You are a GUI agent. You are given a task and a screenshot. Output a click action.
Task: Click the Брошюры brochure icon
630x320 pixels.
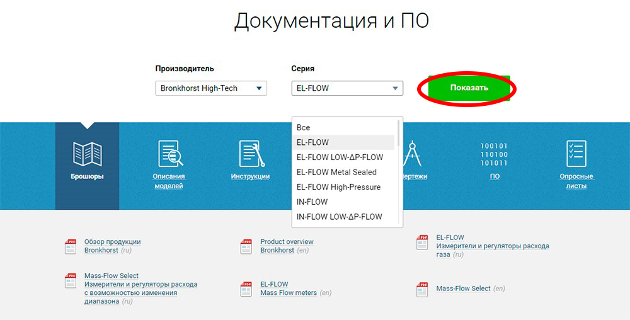pyautogui.click(x=87, y=154)
